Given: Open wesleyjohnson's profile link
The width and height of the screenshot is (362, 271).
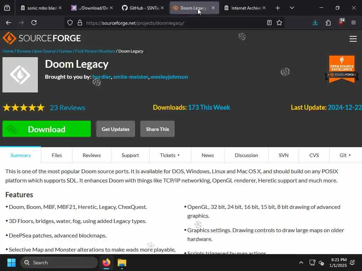Looking at the screenshot, I should click(169, 77).
